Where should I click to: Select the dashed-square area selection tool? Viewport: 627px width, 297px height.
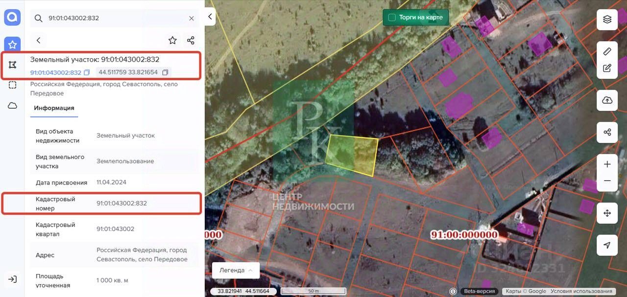point(13,85)
